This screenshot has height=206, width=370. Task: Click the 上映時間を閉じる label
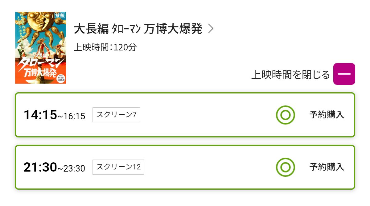click(290, 74)
